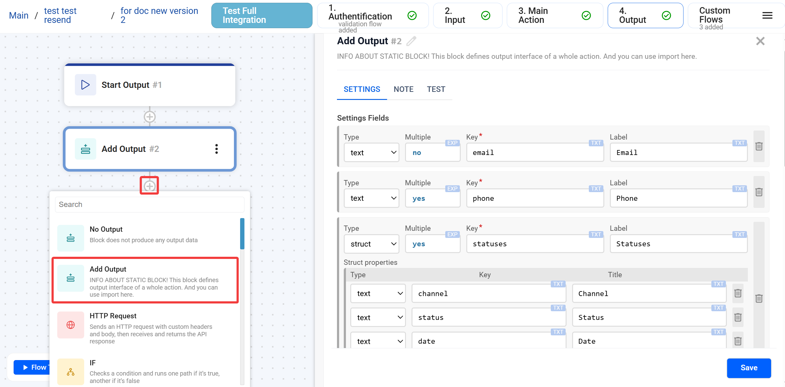Open the hamburger menu beside Custom Flows
This screenshot has height=387, width=785.
pyautogui.click(x=767, y=15)
